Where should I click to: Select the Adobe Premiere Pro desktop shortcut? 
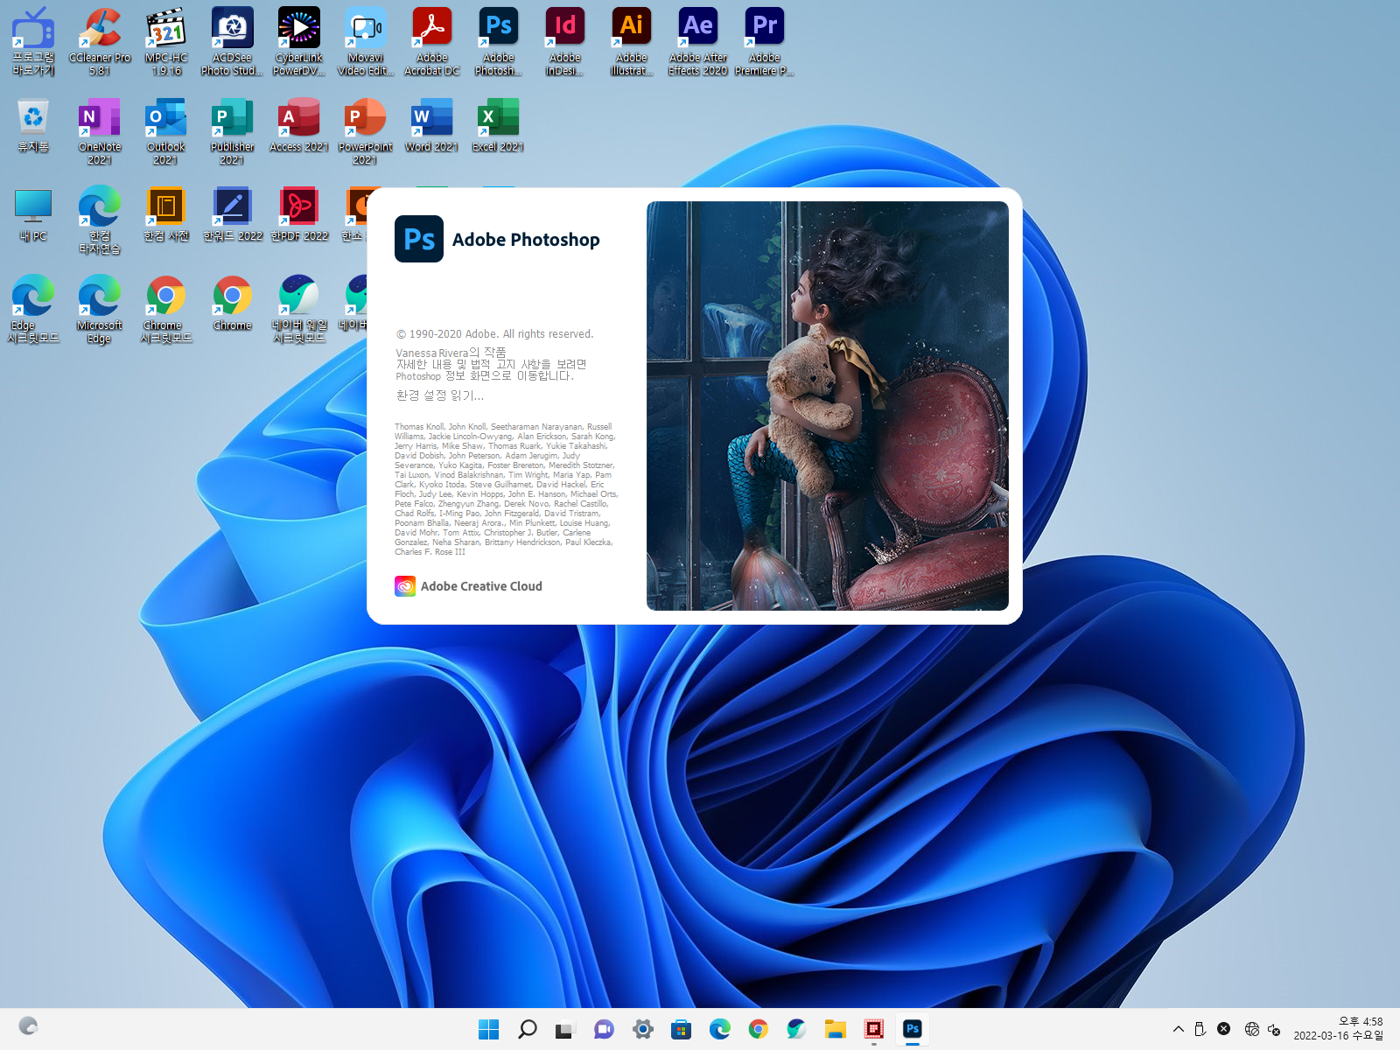[765, 41]
